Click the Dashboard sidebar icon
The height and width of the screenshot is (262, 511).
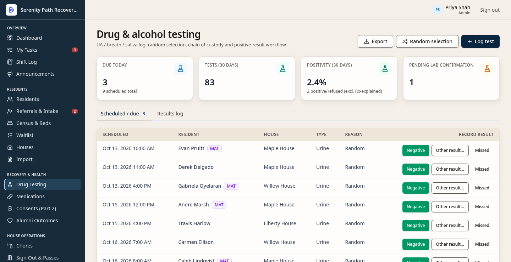tap(10, 38)
